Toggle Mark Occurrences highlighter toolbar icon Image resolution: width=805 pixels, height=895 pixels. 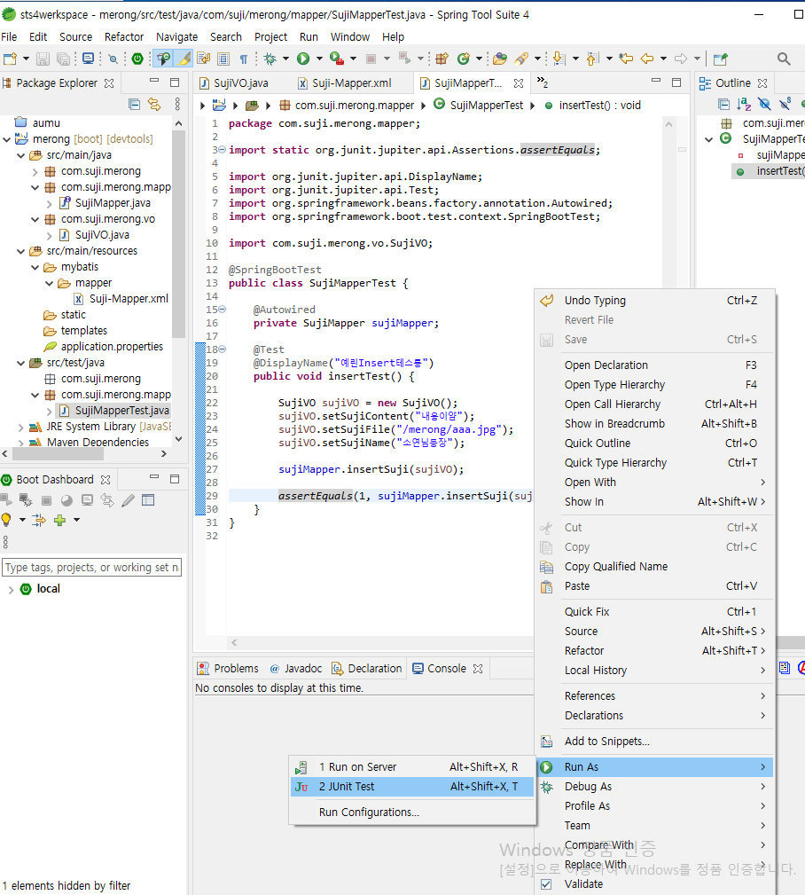click(184, 59)
